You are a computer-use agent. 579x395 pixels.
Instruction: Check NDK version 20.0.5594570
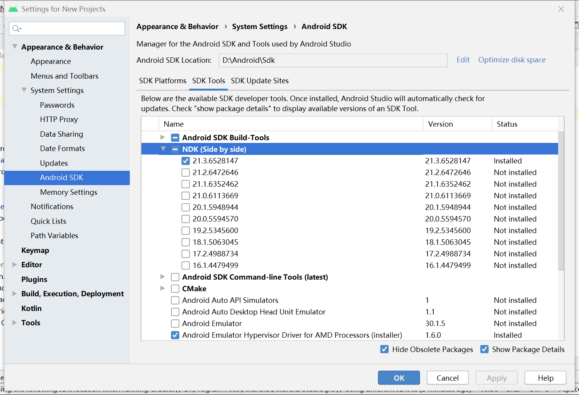(186, 219)
